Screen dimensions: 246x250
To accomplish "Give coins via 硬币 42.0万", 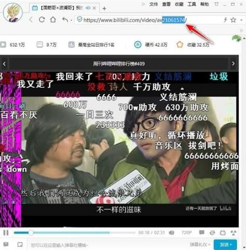I will [151, 45].
